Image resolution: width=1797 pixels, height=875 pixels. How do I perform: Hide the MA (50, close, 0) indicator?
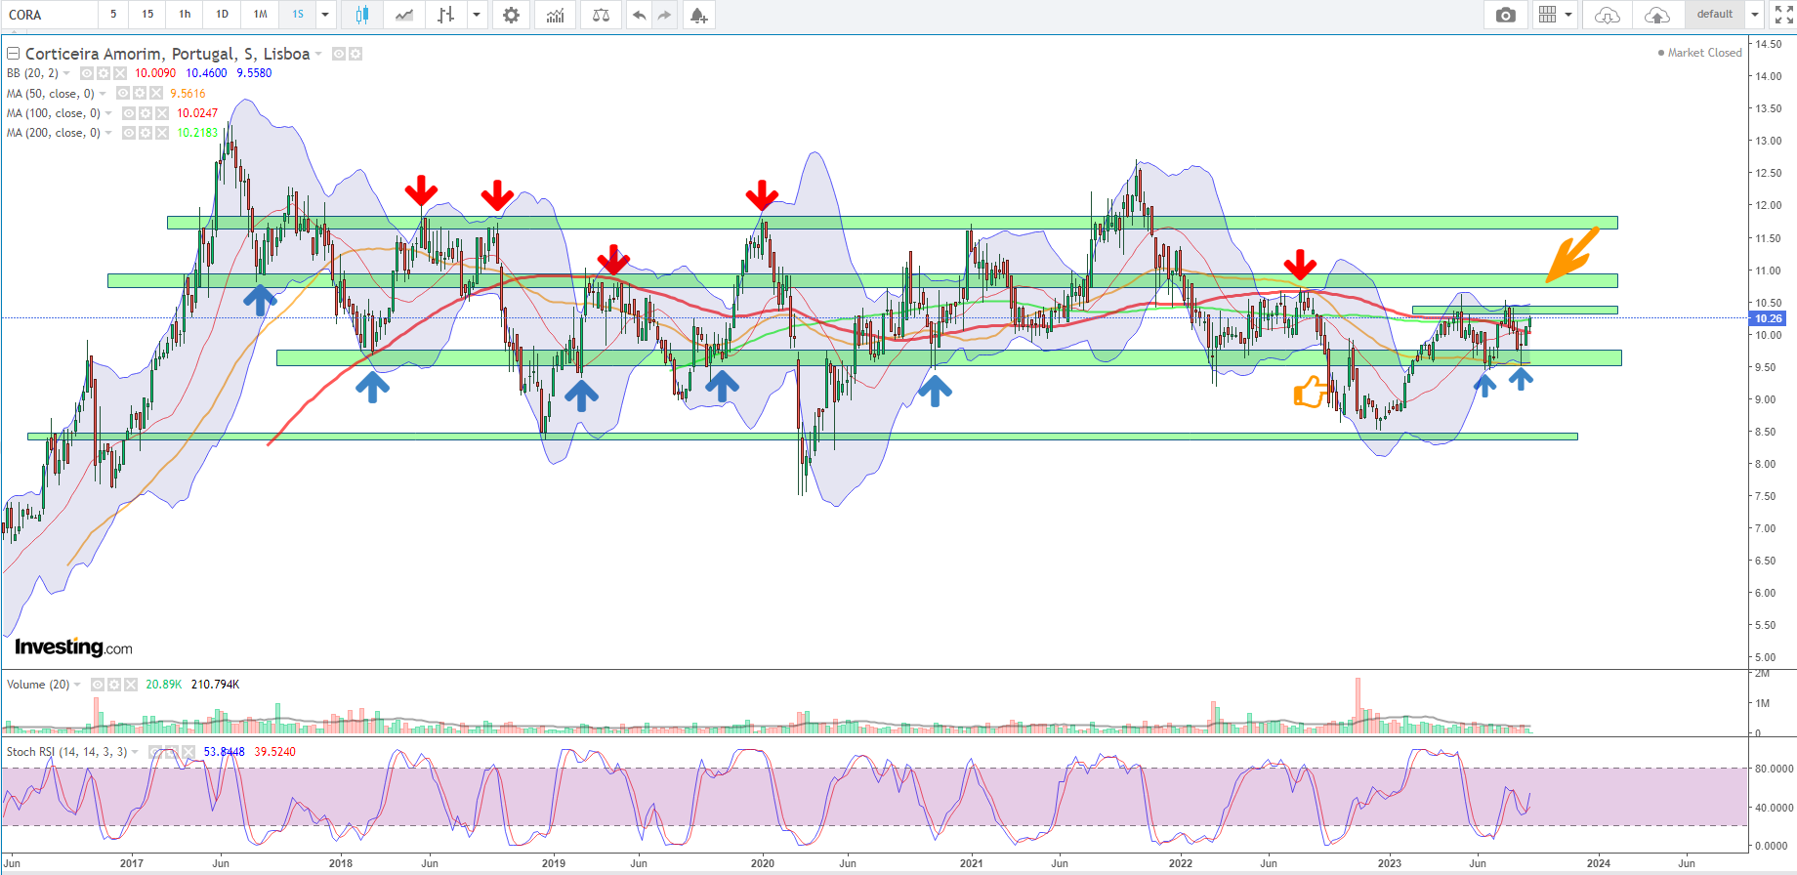click(124, 94)
